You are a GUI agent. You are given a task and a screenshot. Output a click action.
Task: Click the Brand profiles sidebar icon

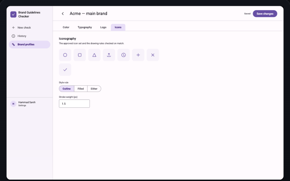tap(13, 45)
